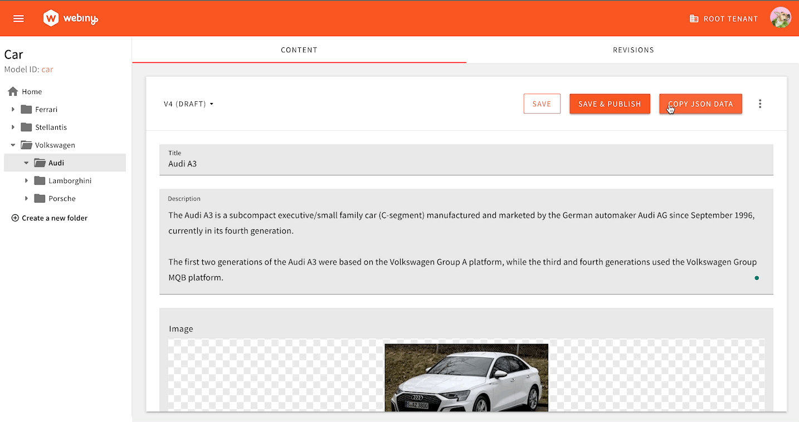
Task: Switch to the Revisions tab
Action: pos(633,50)
